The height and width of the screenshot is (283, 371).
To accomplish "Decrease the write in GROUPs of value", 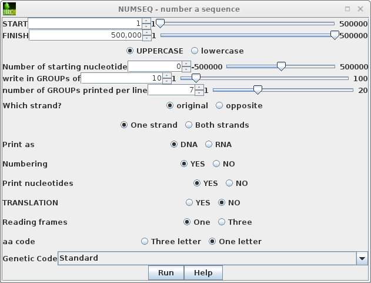I will tap(167, 81).
